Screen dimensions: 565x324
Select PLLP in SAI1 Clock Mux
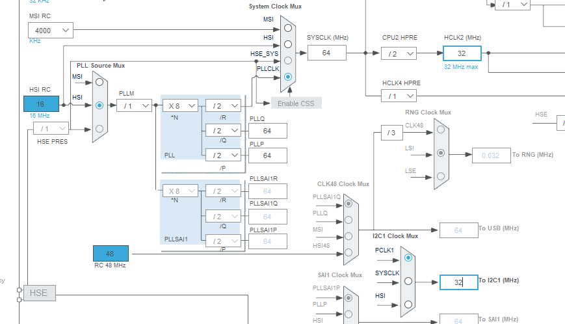click(348, 314)
